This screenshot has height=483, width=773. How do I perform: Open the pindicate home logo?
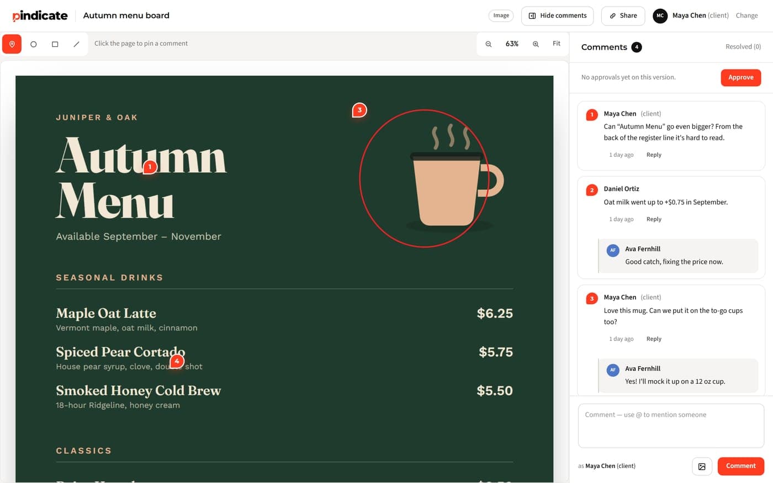pos(40,15)
